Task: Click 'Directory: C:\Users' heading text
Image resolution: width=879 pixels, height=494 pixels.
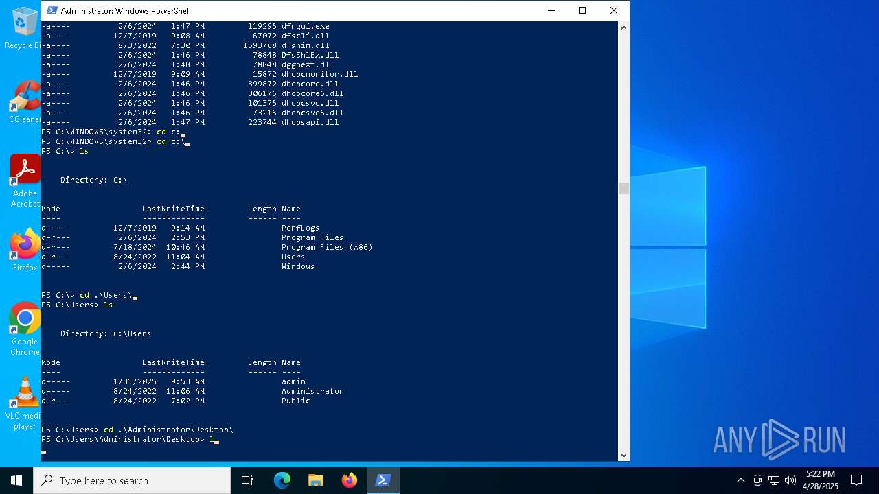Action: pyautogui.click(x=106, y=333)
